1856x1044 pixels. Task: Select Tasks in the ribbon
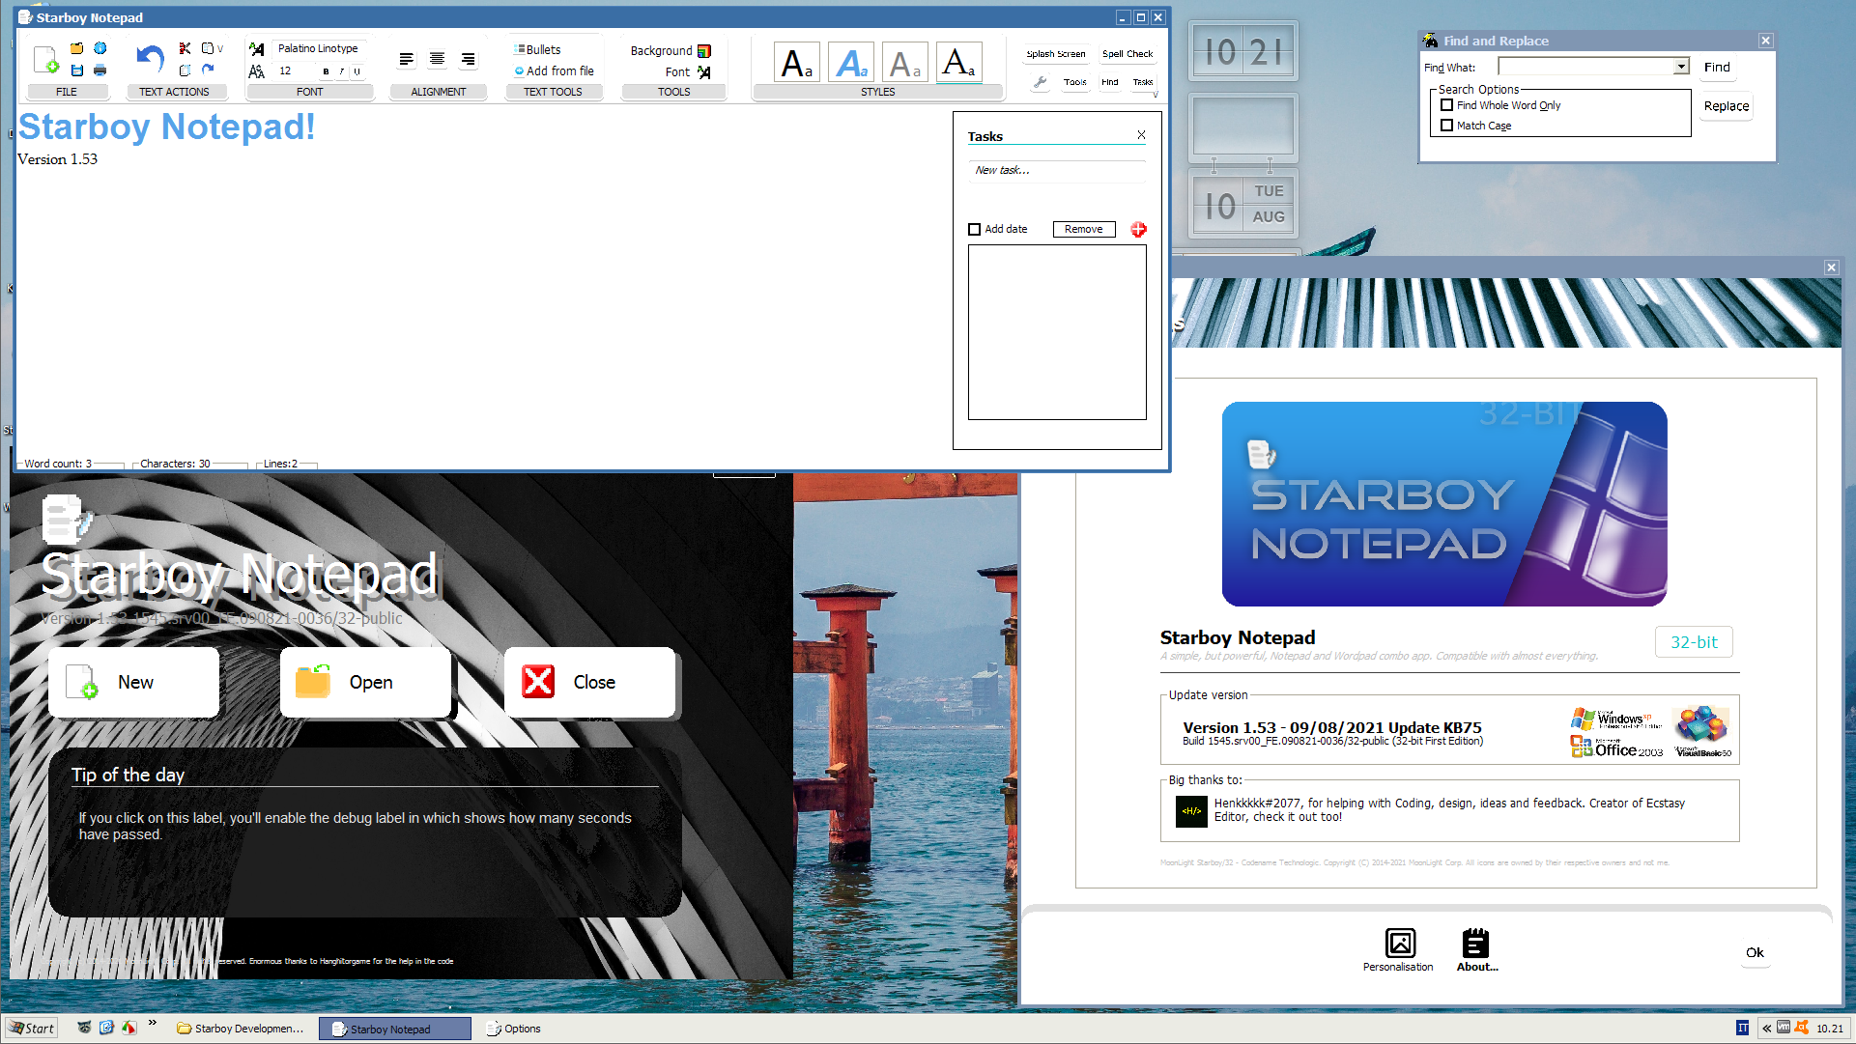(x=1143, y=82)
